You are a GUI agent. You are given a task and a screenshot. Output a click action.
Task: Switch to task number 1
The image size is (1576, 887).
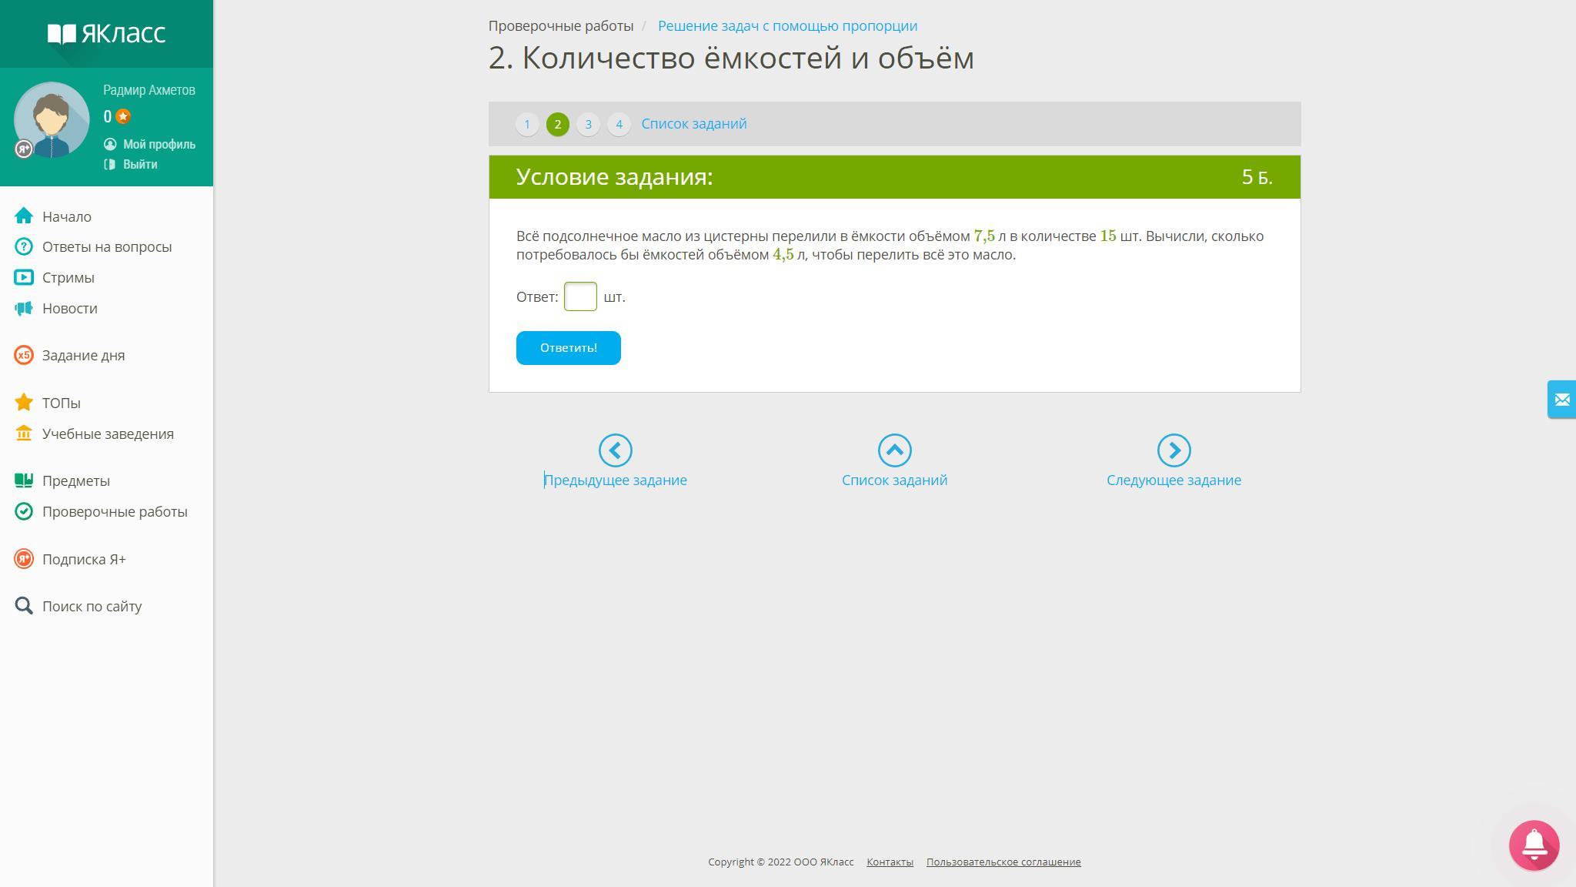[x=527, y=124]
